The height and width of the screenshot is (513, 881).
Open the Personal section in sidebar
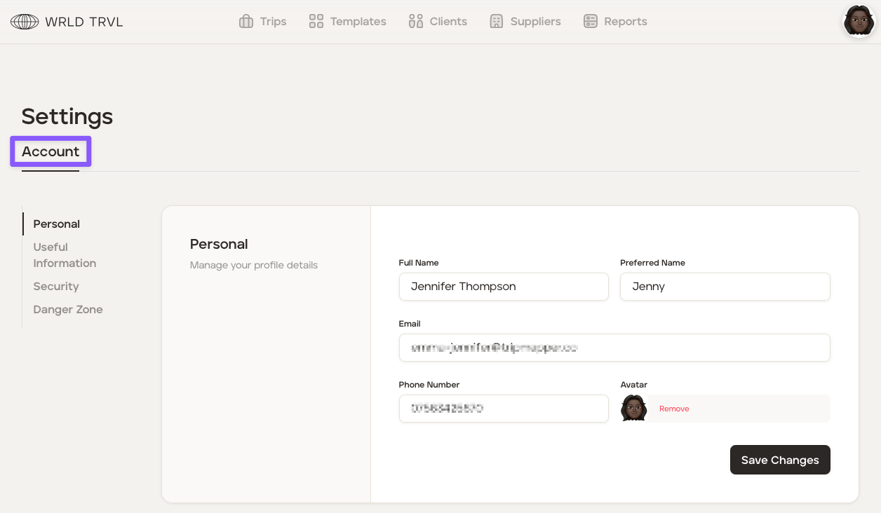point(57,224)
